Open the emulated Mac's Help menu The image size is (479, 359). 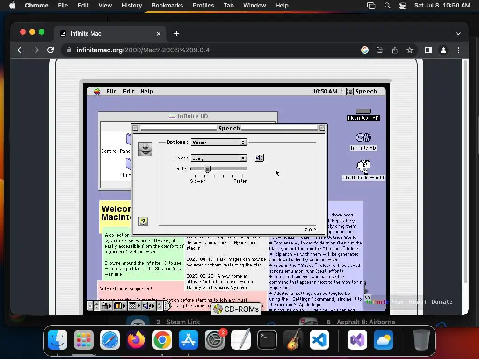click(146, 92)
